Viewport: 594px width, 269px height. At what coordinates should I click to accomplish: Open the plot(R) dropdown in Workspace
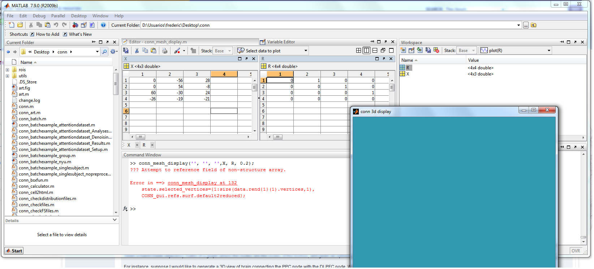click(x=549, y=51)
